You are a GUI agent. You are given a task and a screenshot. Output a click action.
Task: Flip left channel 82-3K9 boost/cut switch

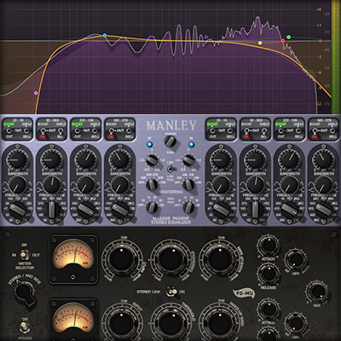pos(43,130)
